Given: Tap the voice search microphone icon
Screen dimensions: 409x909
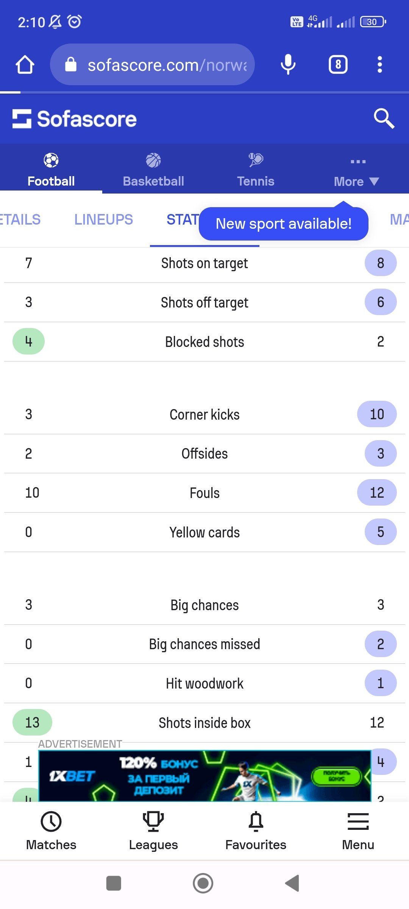Looking at the screenshot, I should point(288,64).
